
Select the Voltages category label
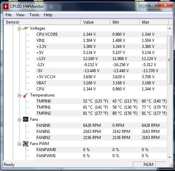37,28
